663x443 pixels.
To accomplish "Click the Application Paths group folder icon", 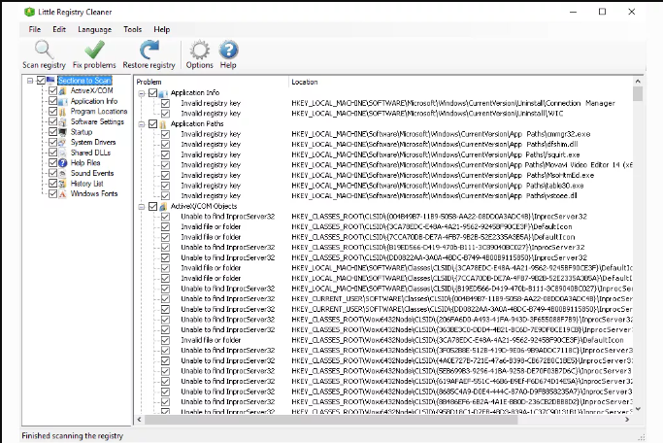I will (x=163, y=123).
